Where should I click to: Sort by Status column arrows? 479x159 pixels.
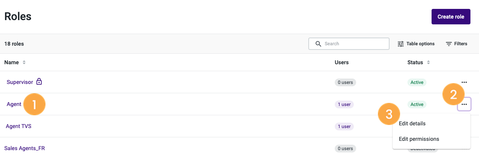428,62
